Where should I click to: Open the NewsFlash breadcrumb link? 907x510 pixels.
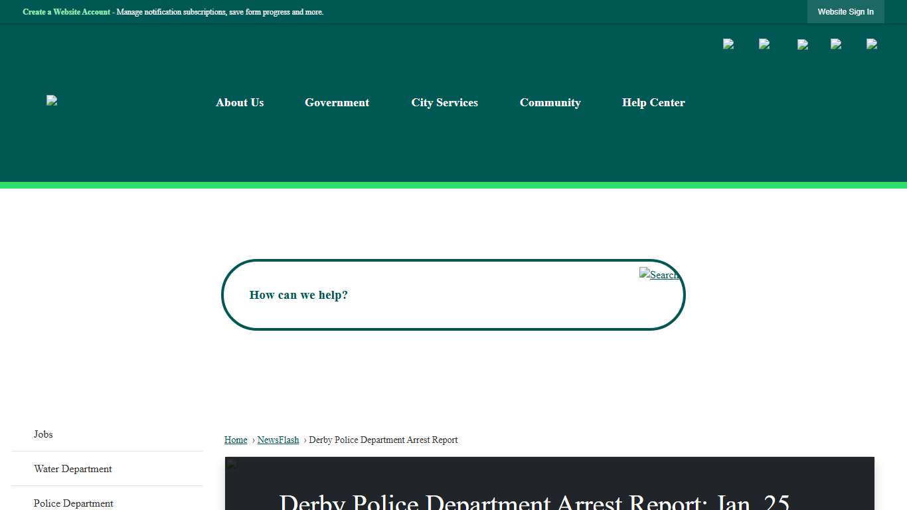tap(278, 440)
